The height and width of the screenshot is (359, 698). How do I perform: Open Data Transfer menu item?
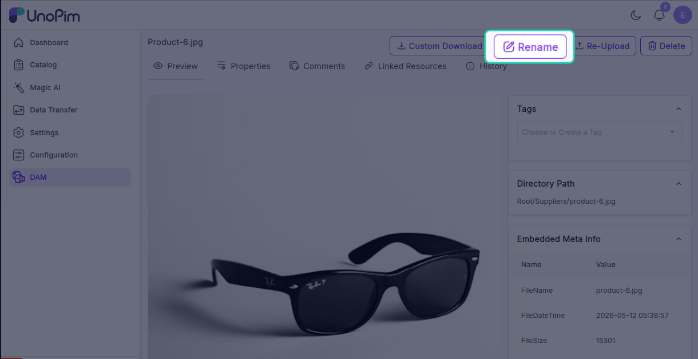tap(70, 110)
